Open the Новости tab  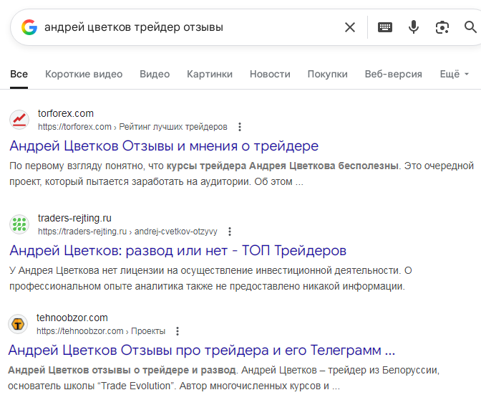click(270, 74)
